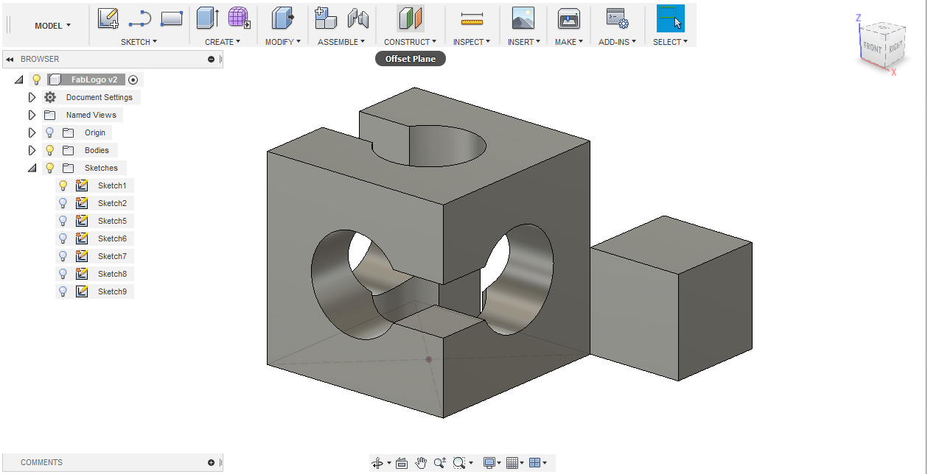Open the CONSTRUCT menu
The width and height of the screenshot is (928, 474).
[x=410, y=42]
